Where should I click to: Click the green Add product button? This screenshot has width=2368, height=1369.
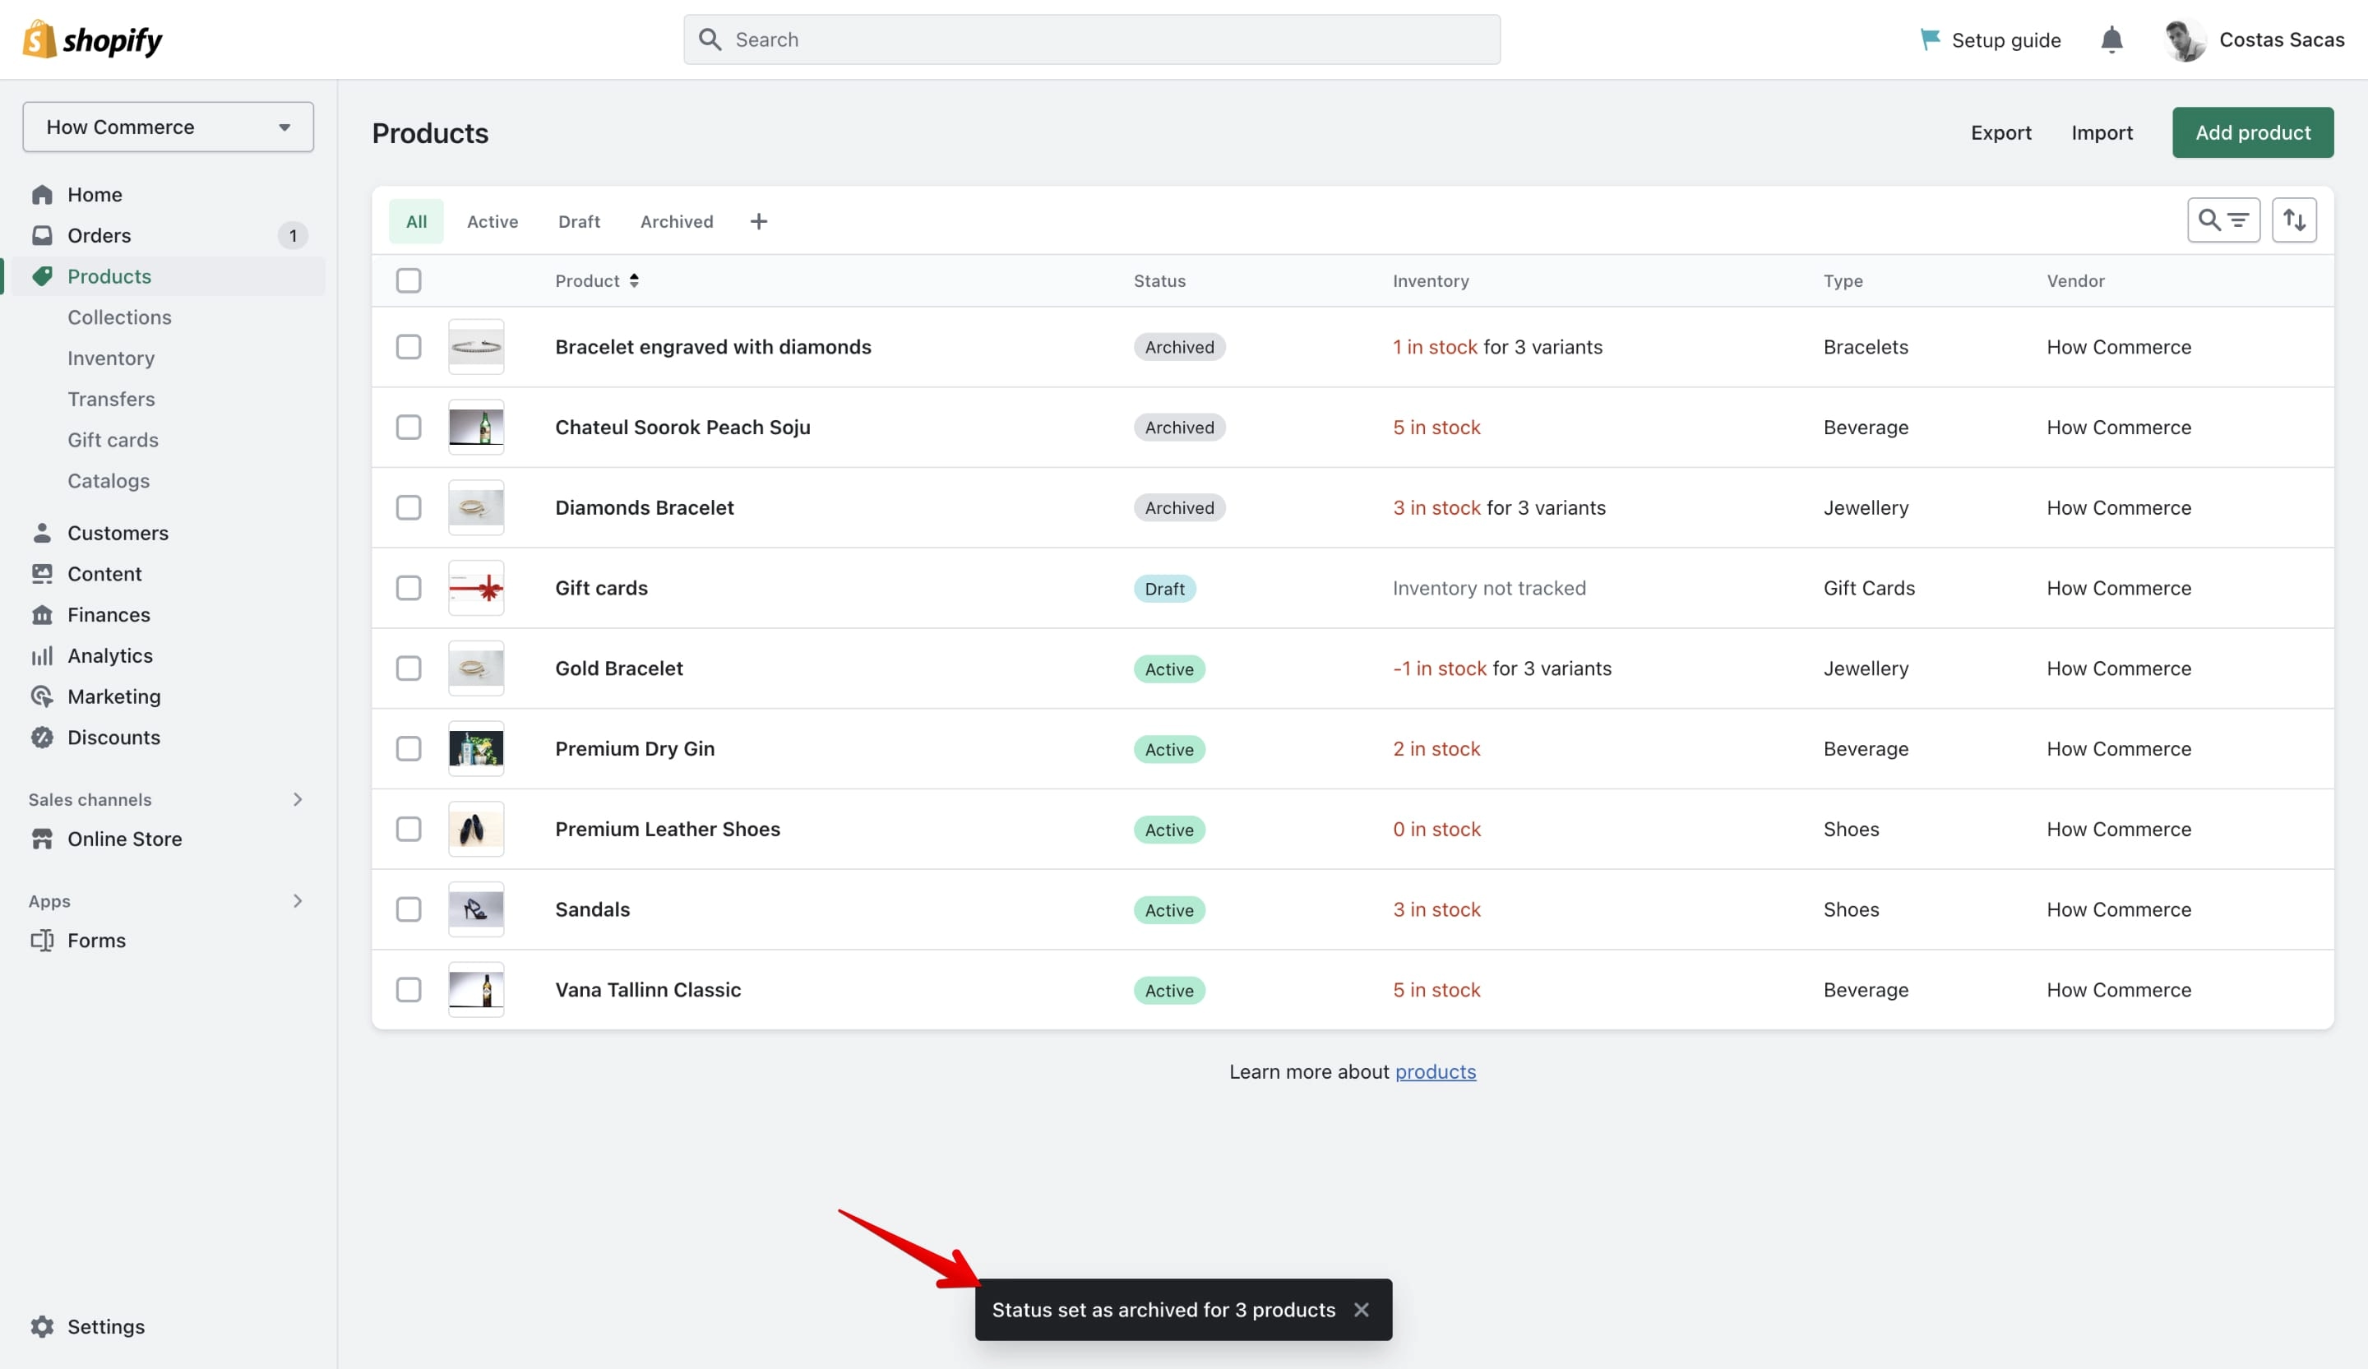tap(2252, 132)
